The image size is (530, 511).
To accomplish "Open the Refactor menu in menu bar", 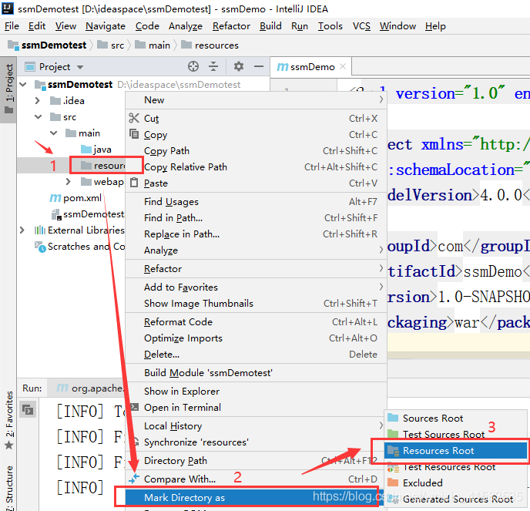I will pyautogui.click(x=231, y=26).
